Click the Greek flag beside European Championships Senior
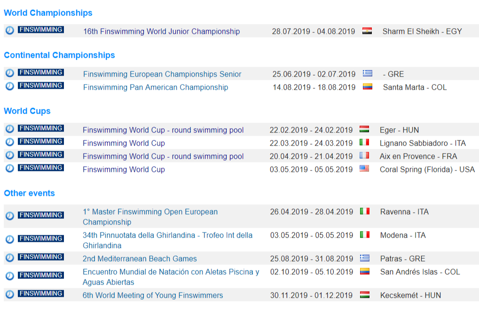Viewport: 479px width, 309px height. (x=368, y=73)
